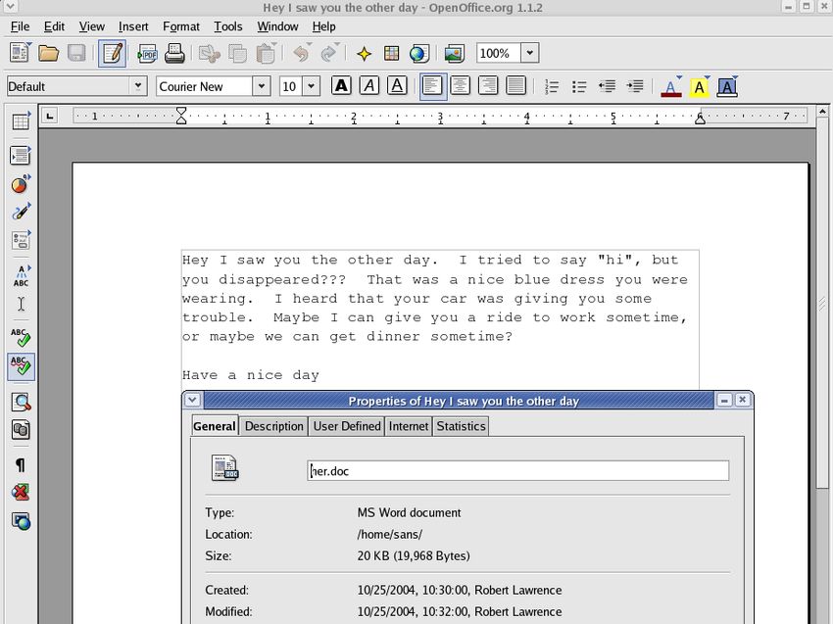Image resolution: width=833 pixels, height=624 pixels.
Task: Align text right
Action: [x=488, y=85]
